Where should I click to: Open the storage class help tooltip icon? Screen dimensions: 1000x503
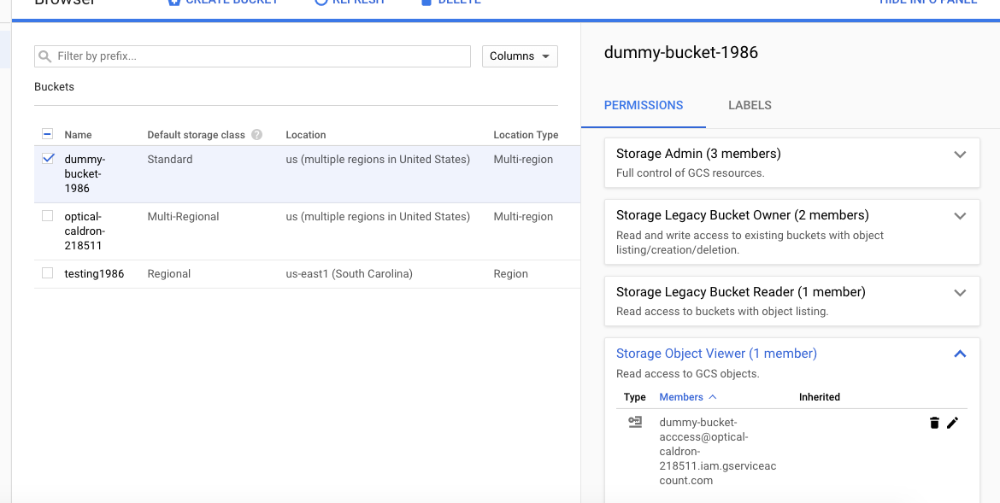(x=257, y=134)
